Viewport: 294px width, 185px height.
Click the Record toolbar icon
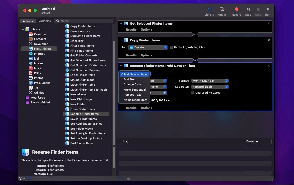pyautogui.click(x=236, y=9)
